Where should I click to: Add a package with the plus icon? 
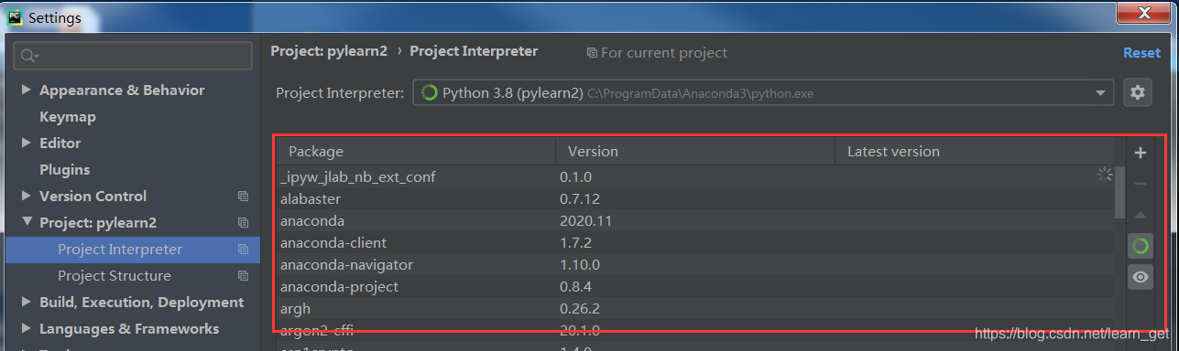pyautogui.click(x=1141, y=153)
